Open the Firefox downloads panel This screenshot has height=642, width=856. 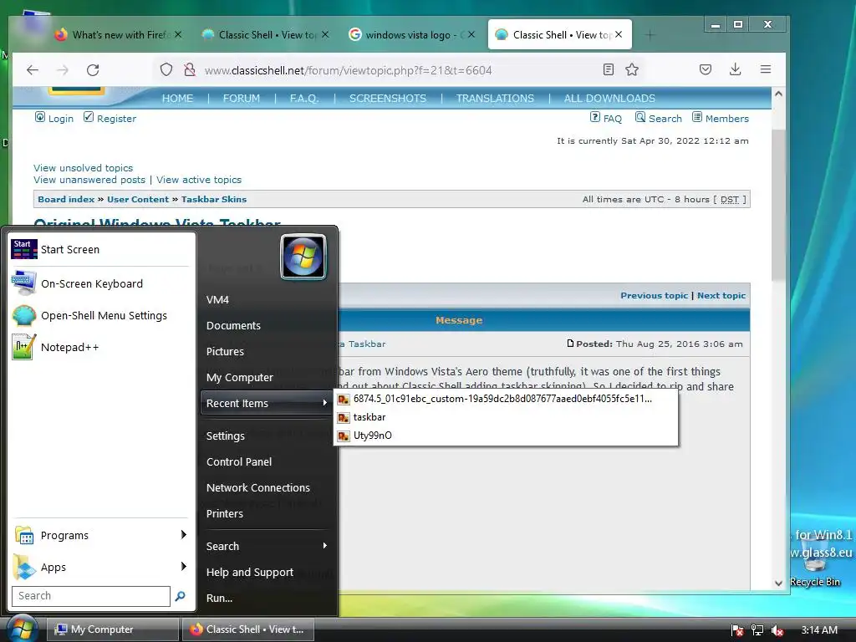click(736, 69)
